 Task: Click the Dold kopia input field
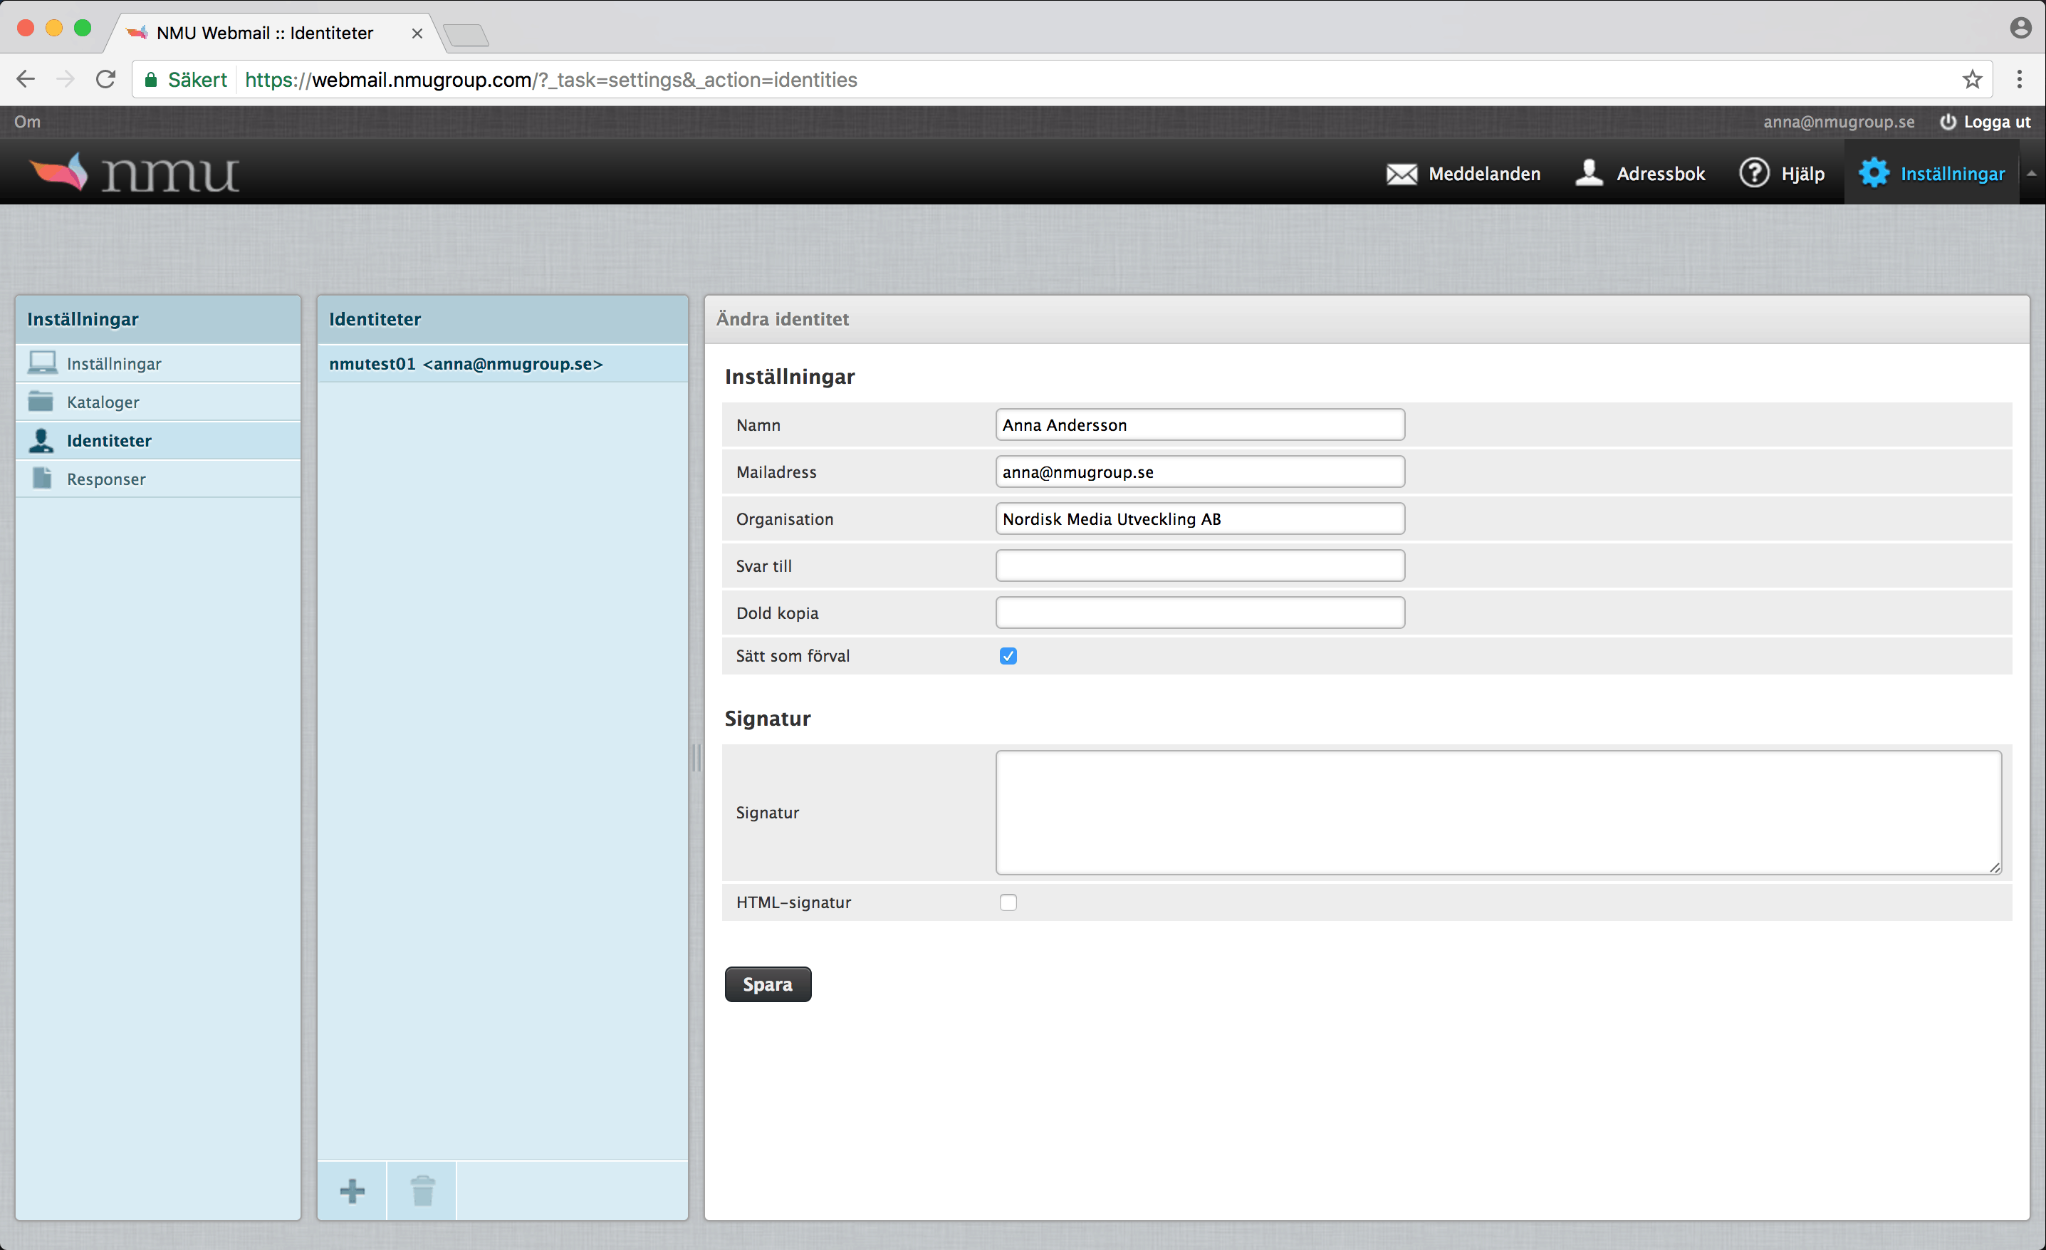pos(1199,613)
